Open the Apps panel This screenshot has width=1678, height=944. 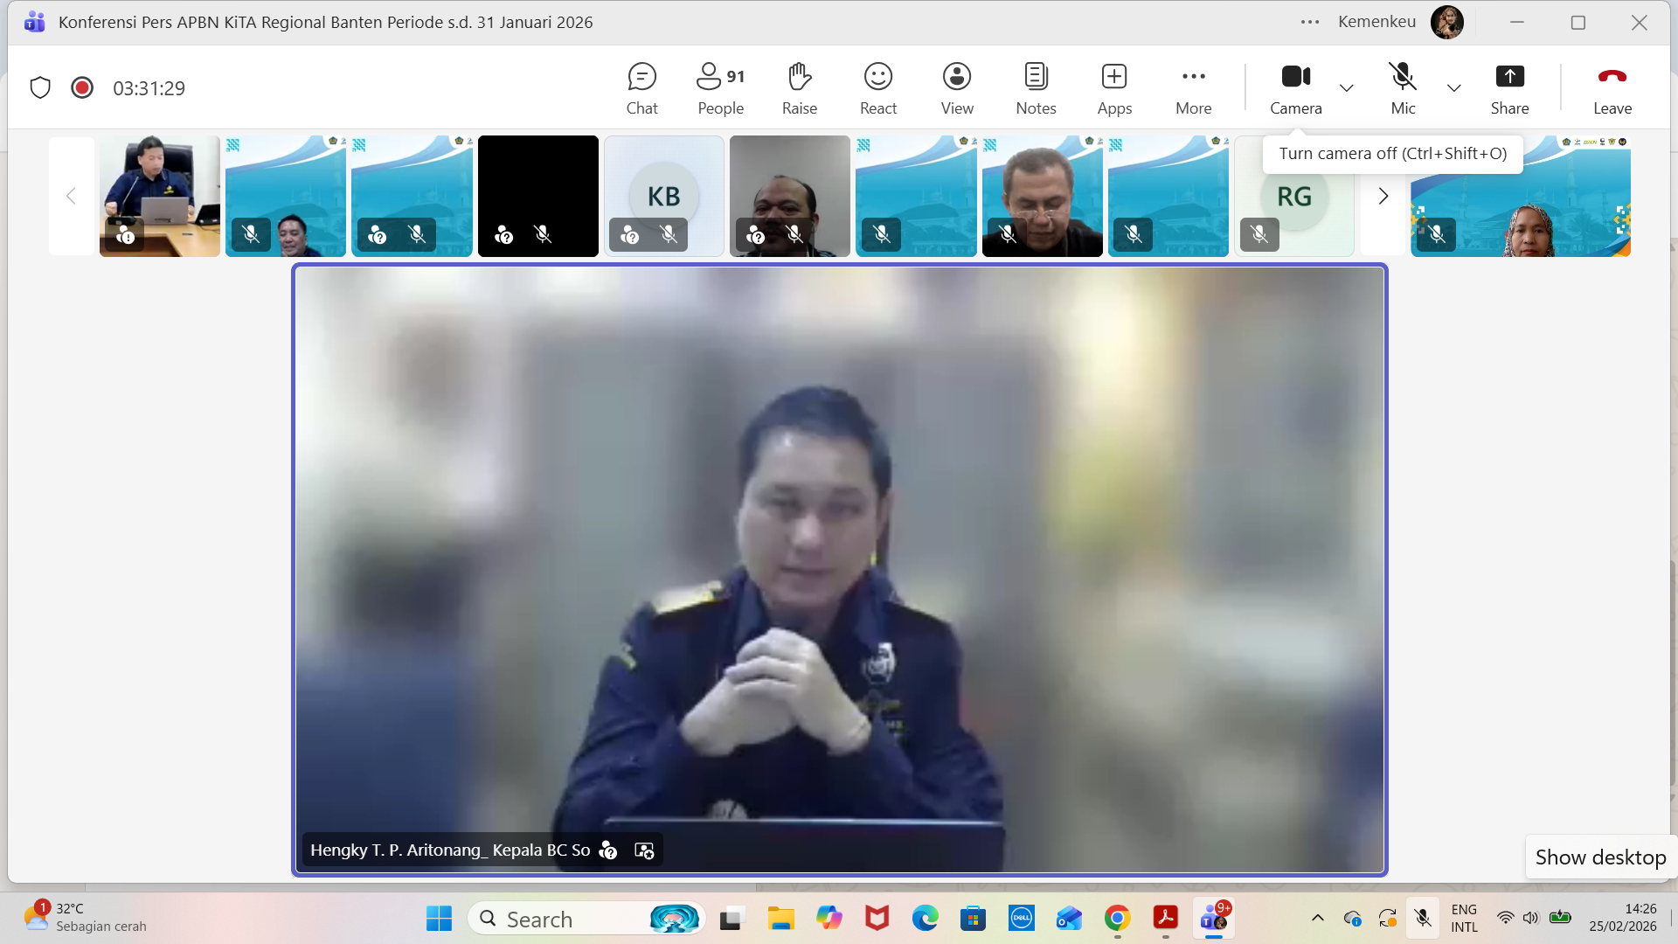coord(1114,87)
